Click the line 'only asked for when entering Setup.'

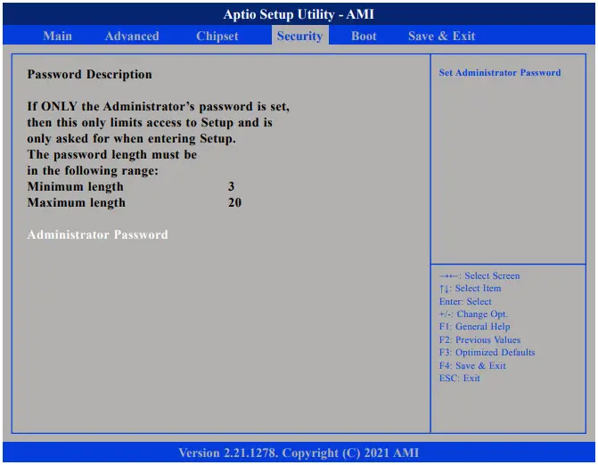[x=132, y=138]
